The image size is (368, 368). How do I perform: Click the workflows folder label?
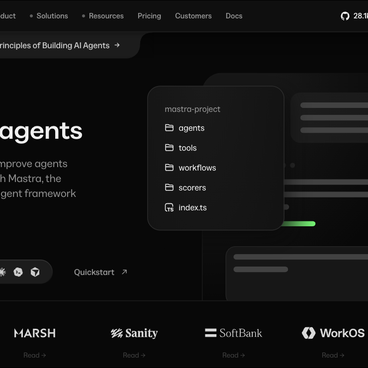[x=197, y=168]
